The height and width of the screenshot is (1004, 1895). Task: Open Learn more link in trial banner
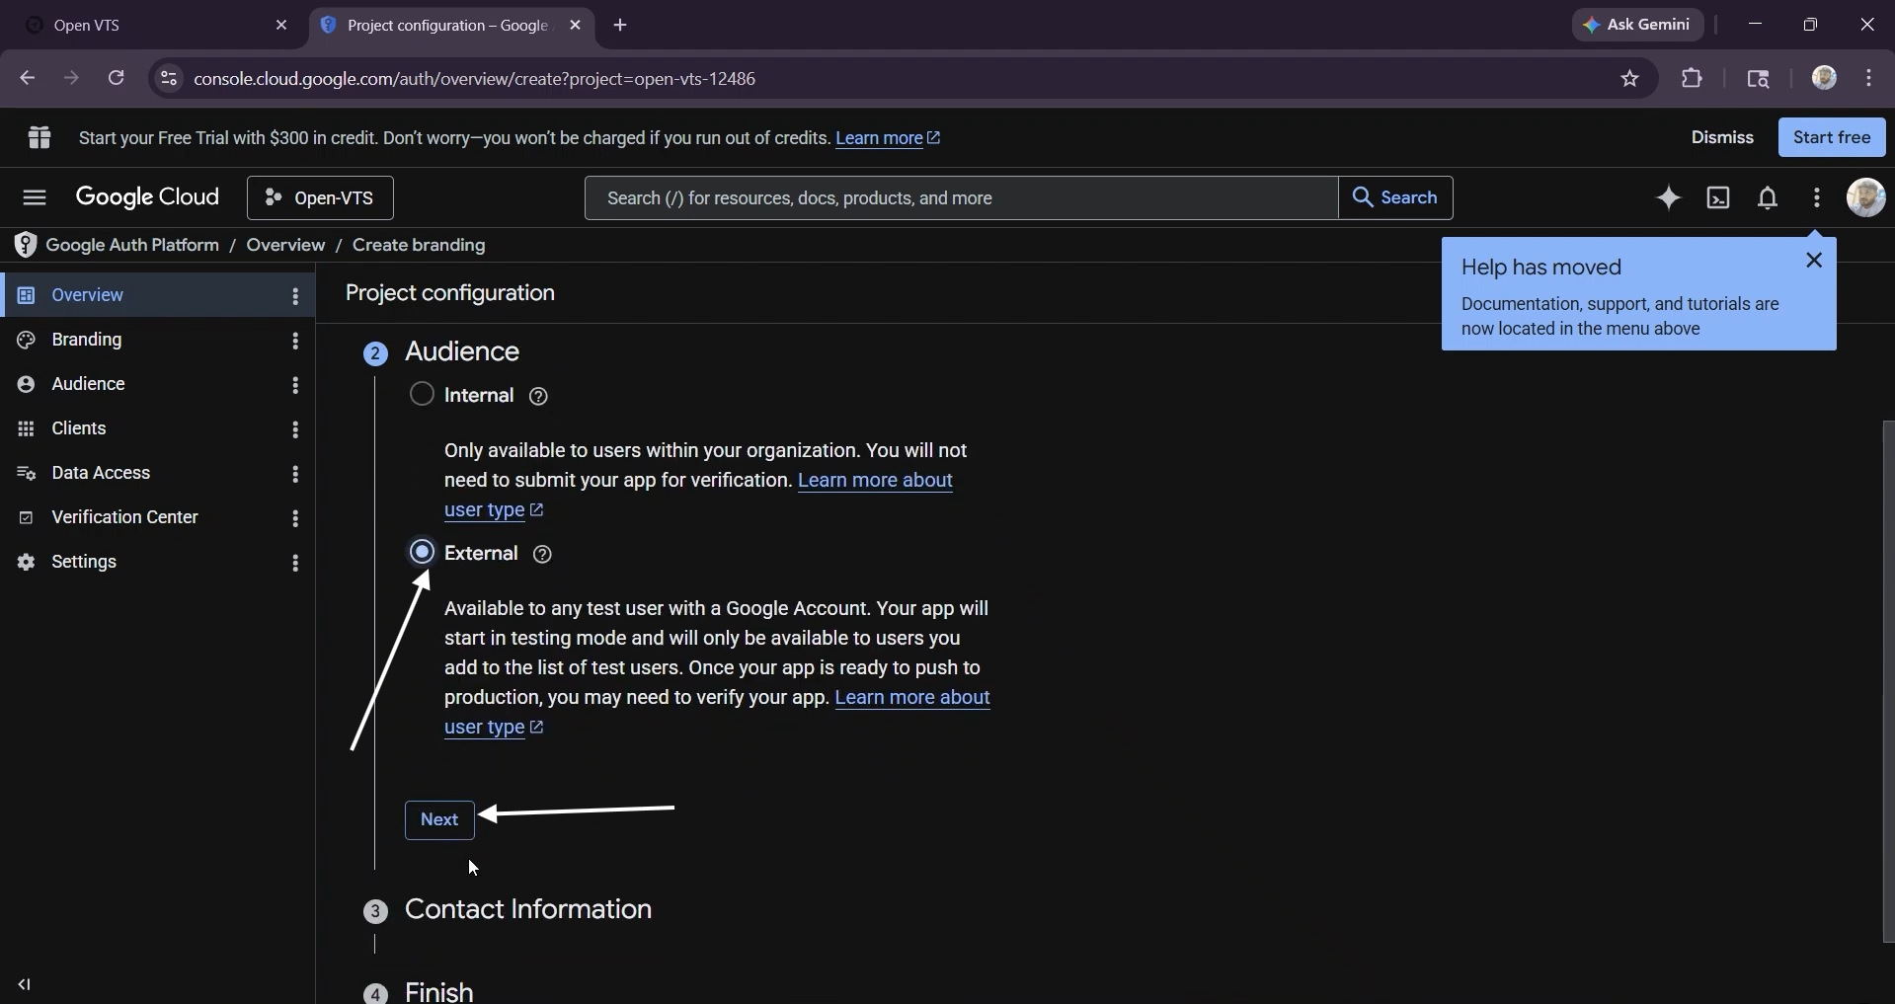tap(888, 138)
